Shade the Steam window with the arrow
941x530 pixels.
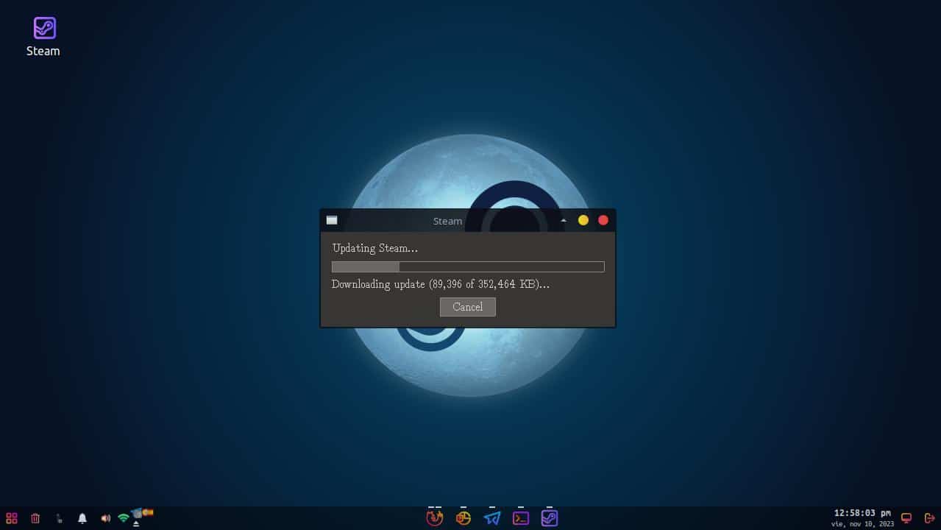[x=564, y=220]
